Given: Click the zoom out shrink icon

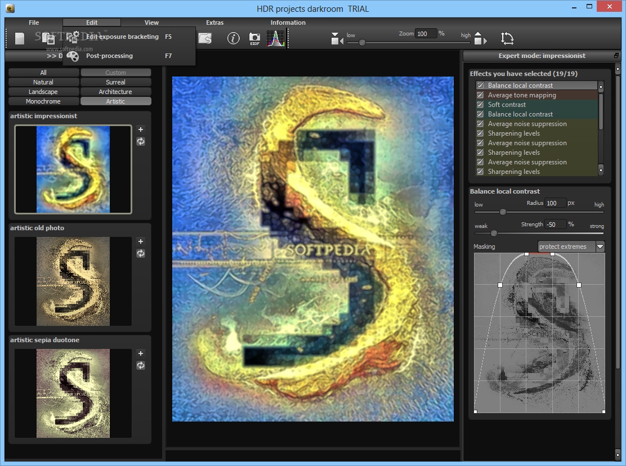Looking at the screenshot, I should click(337, 39).
